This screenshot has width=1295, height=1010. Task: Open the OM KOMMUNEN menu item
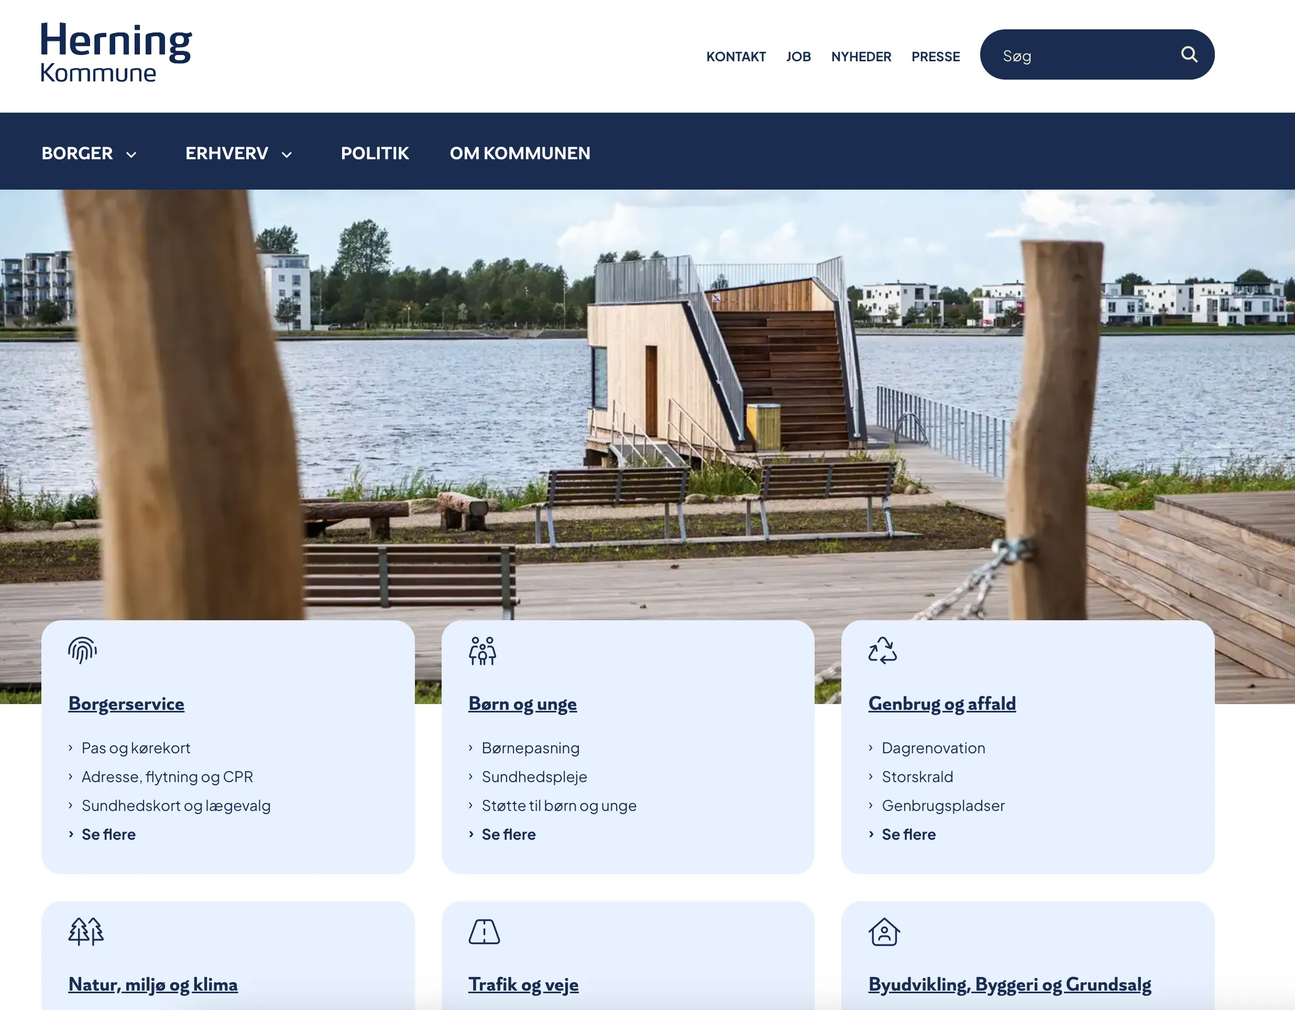click(520, 153)
